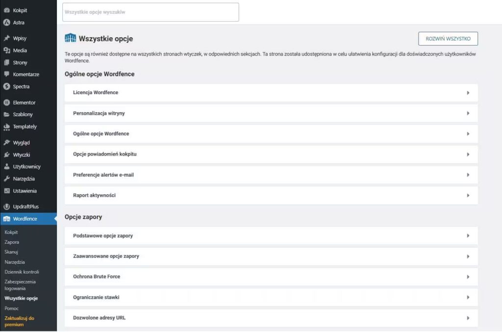The width and height of the screenshot is (502, 332).
Task: Click the Astra logo icon
Action: [7, 23]
